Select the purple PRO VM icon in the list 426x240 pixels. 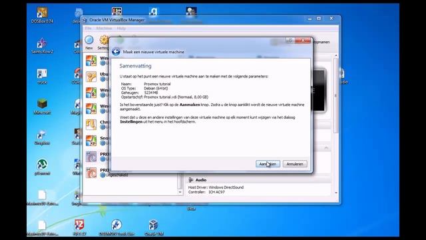[91, 157]
